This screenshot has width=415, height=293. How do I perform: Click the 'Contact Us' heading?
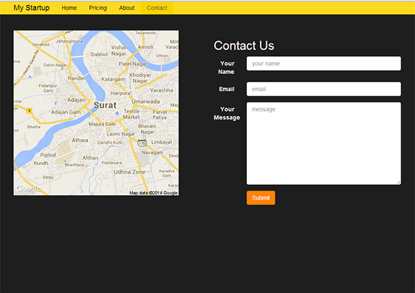click(x=243, y=46)
